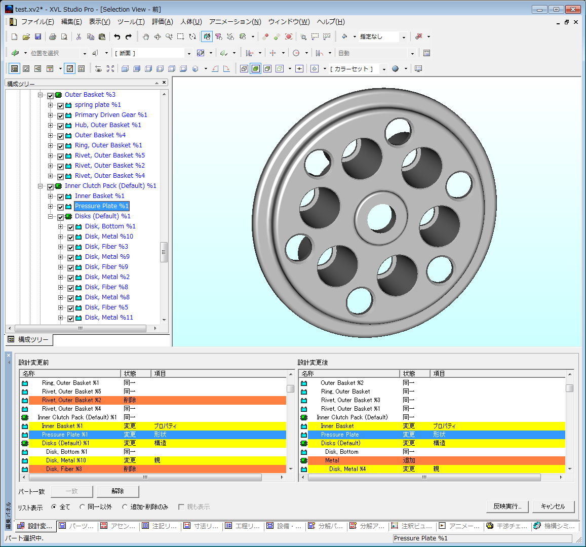586x547 pixels.
Task: Click the isometric cube view icon
Action: (x=195, y=69)
